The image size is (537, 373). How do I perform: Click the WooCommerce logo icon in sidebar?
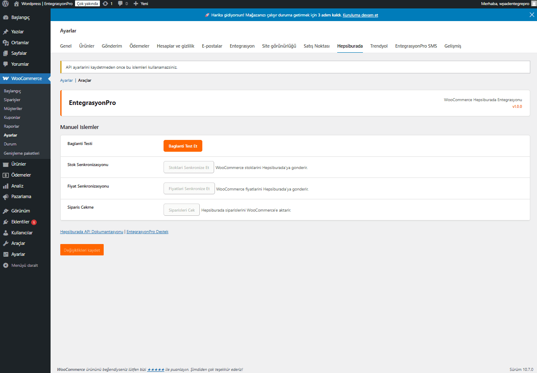[5, 79]
